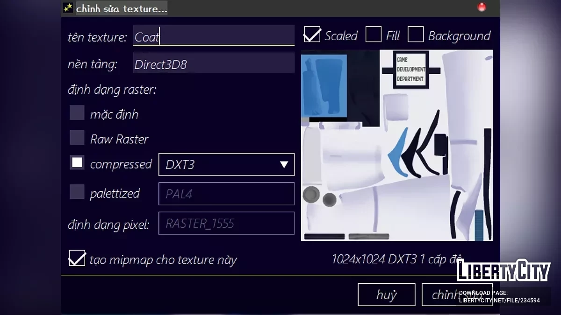561x315 pixels.
Task: Select the compressed raster option
Action: coord(77,162)
